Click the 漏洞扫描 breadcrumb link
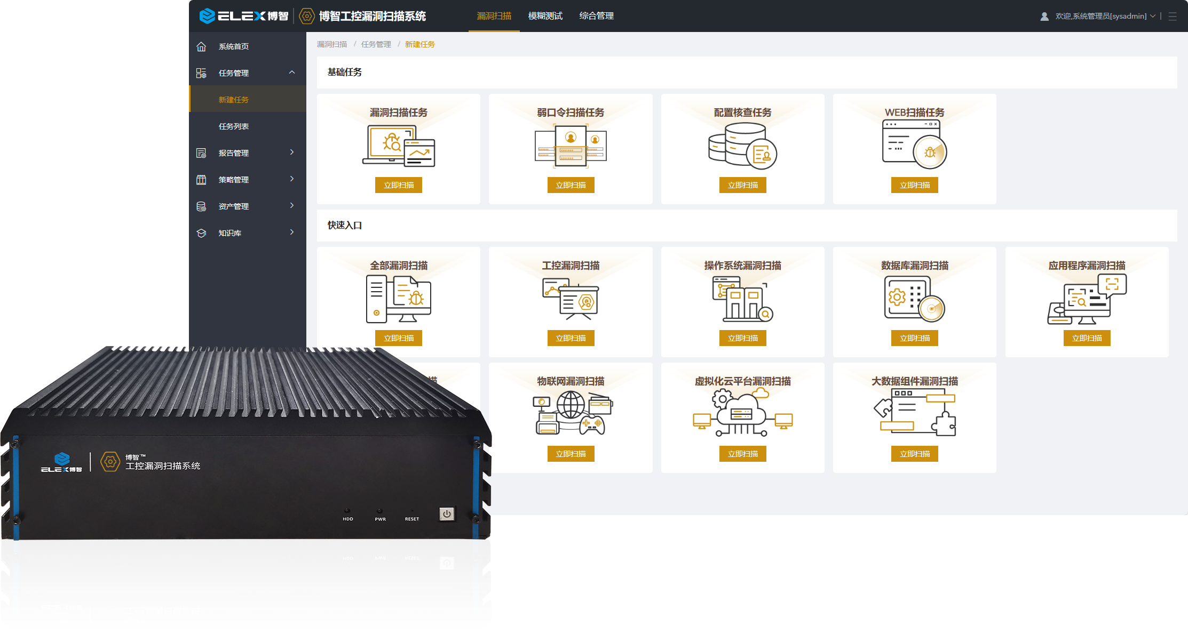1188x634 pixels. (332, 44)
